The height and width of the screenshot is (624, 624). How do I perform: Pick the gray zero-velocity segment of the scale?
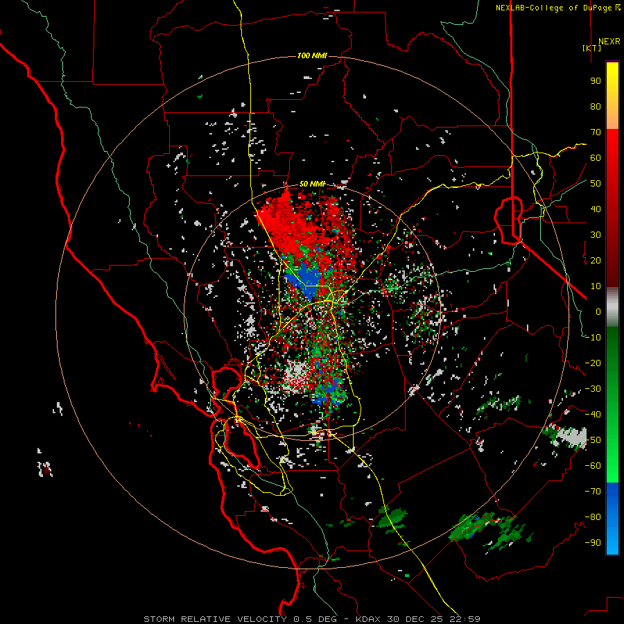pos(612,307)
